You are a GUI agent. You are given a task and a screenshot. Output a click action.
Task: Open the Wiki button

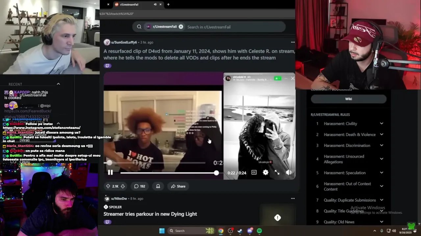pos(349,99)
